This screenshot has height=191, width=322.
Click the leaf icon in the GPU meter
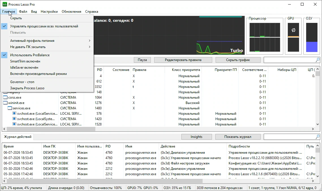point(293,30)
